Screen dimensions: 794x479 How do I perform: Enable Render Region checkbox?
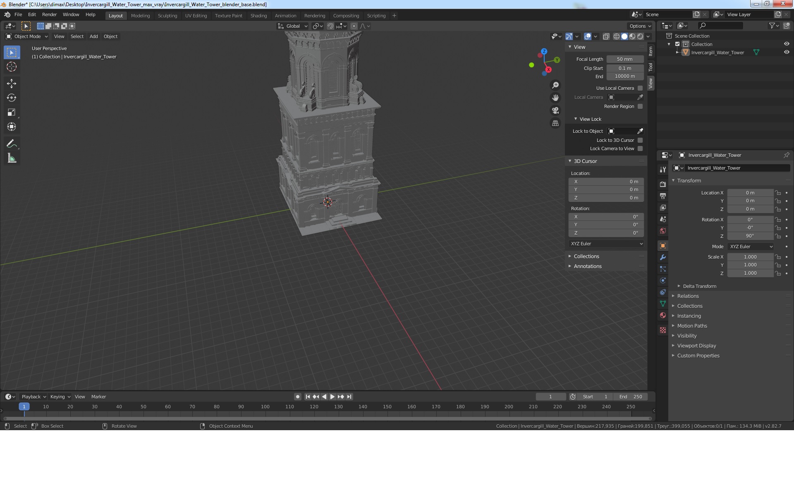pyautogui.click(x=640, y=106)
